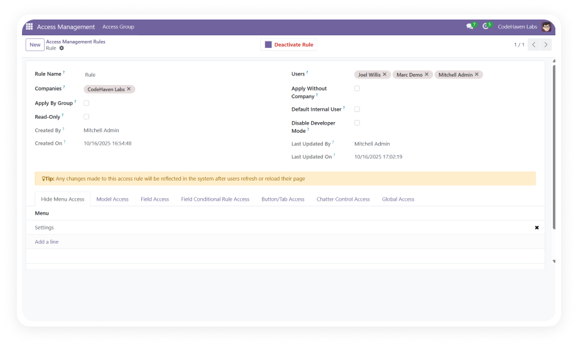Image resolution: width=578 pixels, height=346 pixels.
Task: Click the Rule Name help tooltip mark
Action: (64, 72)
